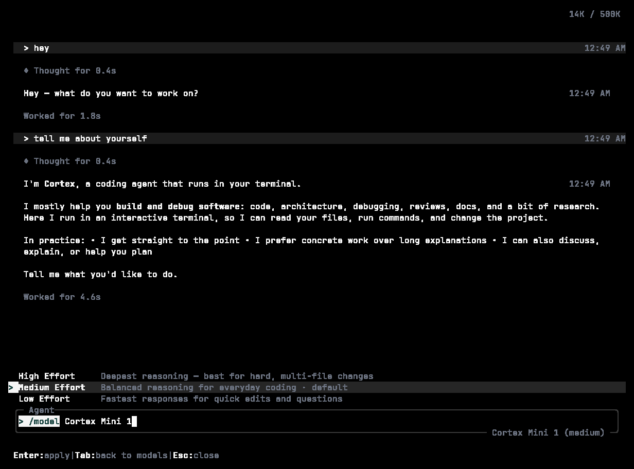The height and width of the screenshot is (469, 634).
Task: Click the 'Agent' input box label
Action: (42, 410)
